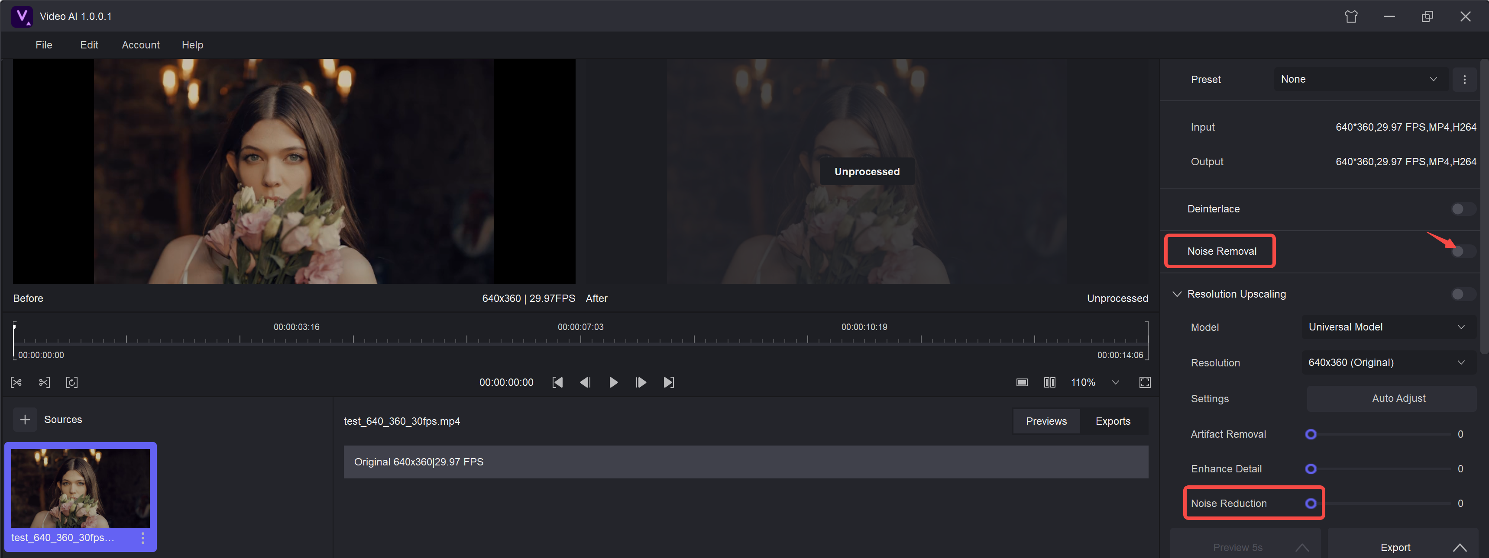Click the right settings panel scrollbar
Viewport: 1489px width, 558px height.
[1484, 208]
